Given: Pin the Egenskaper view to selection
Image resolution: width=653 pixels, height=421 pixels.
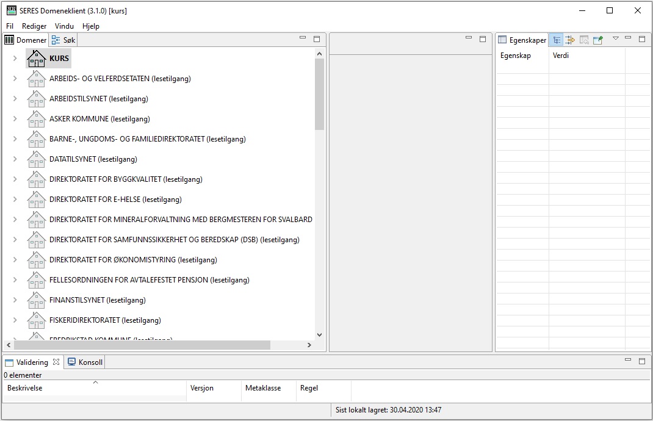Looking at the screenshot, I should [x=598, y=40].
